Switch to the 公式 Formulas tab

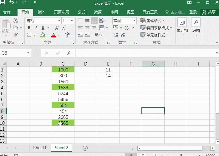click(x=82, y=12)
